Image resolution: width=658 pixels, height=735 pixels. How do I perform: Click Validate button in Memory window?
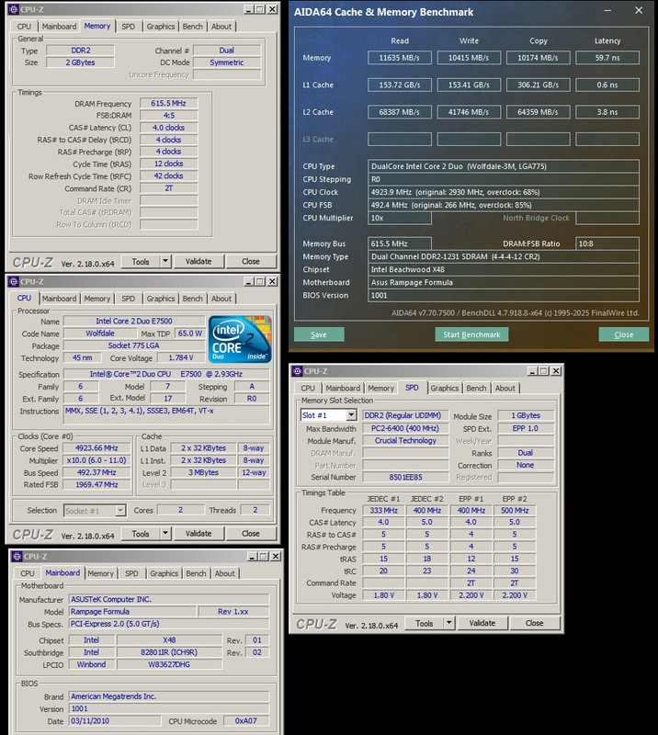click(x=199, y=261)
